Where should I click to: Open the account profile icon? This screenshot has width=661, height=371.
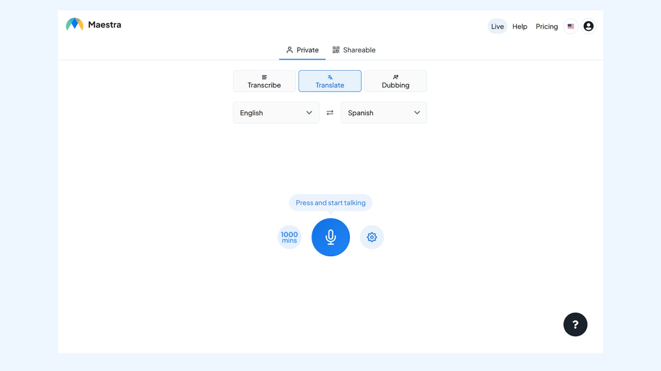(x=588, y=26)
